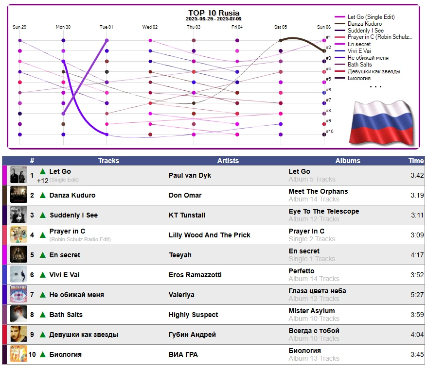Open artist KT Tunstall
Viewport: 427px width, 367px height.
(187, 215)
